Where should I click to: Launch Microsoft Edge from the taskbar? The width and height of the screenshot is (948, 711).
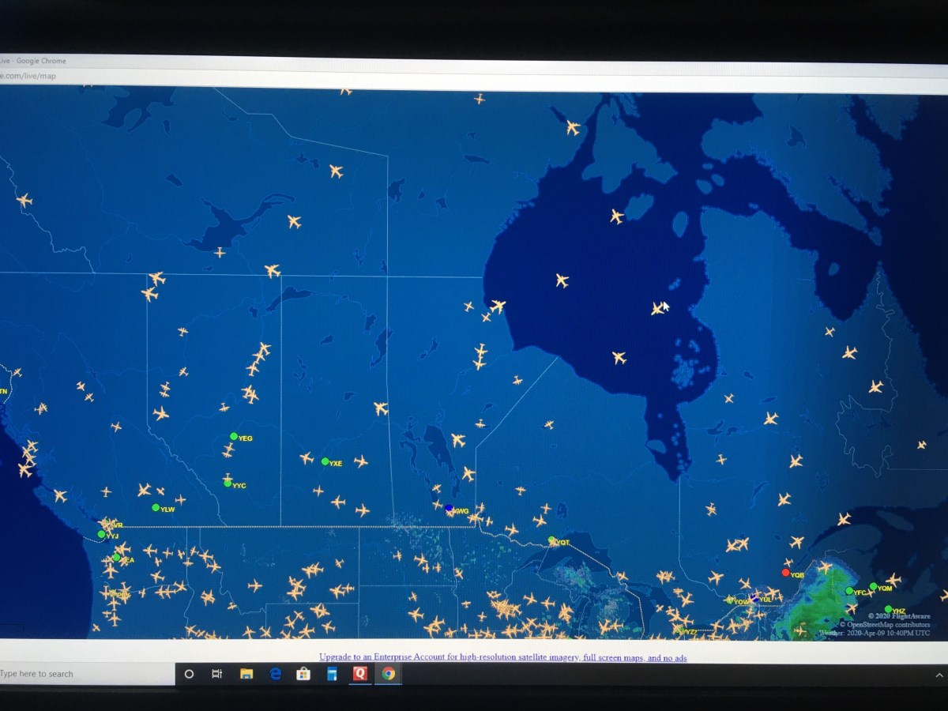pyautogui.click(x=275, y=674)
